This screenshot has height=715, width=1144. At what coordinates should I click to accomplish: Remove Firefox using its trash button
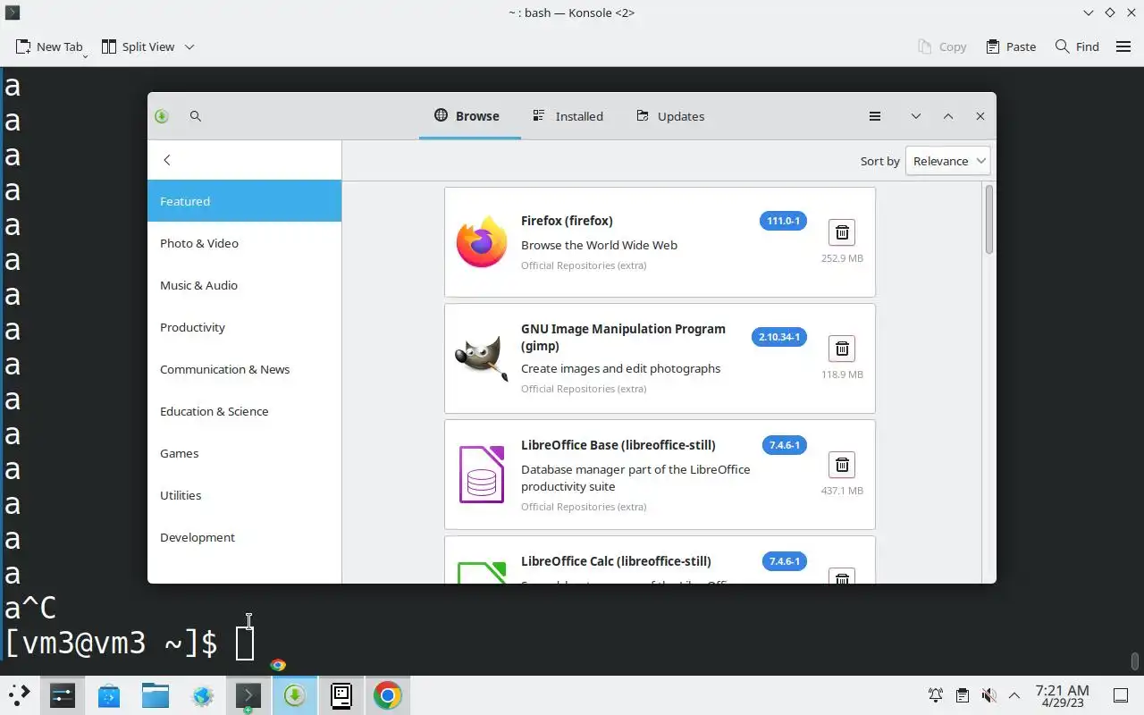842,232
